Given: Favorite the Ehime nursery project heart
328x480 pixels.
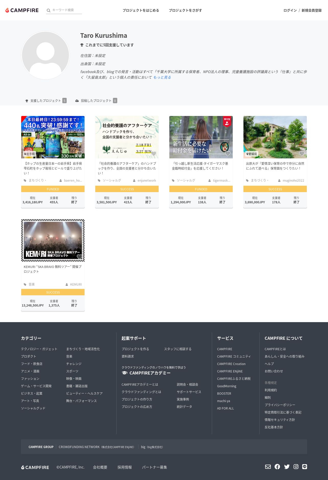Looking at the screenshot, I should [302, 154].
